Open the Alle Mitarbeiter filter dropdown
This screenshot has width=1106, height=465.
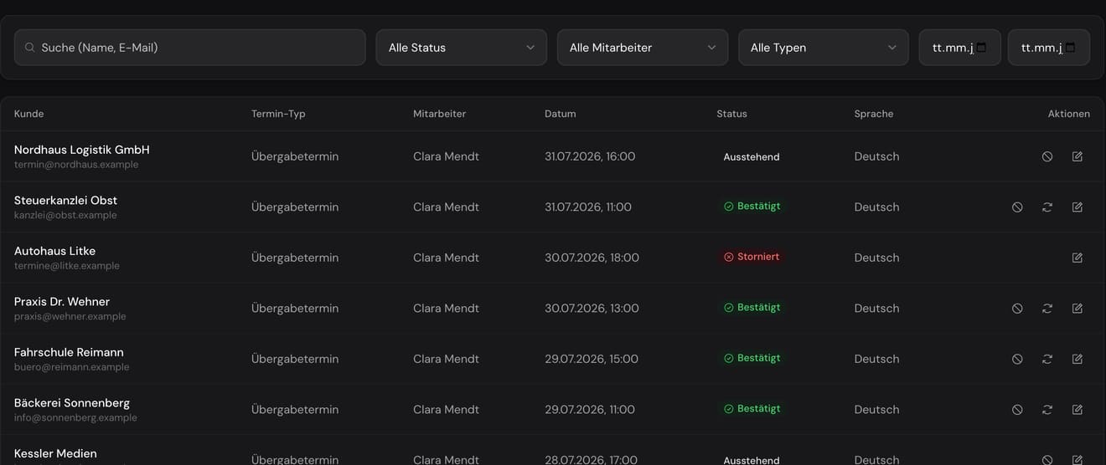point(643,48)
